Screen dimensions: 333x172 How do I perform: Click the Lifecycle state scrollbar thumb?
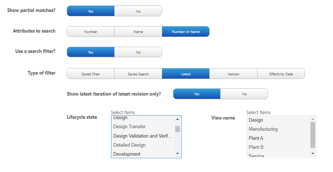[177, 129]
